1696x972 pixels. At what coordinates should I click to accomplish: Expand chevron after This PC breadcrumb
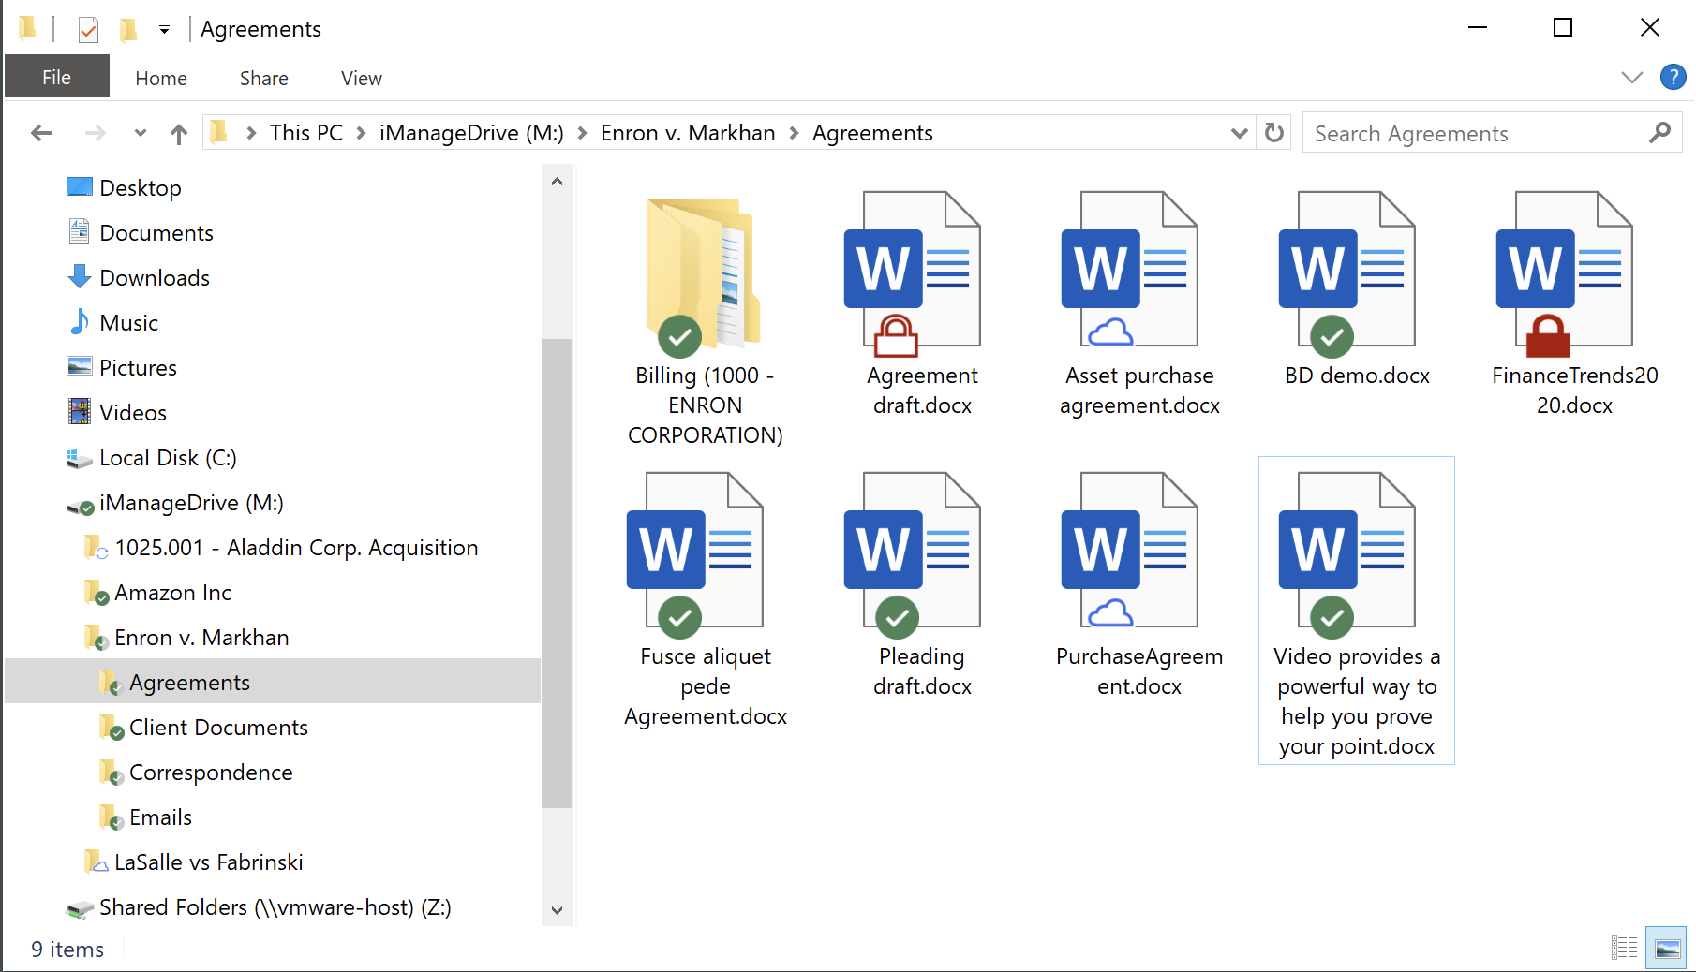point(361,133)
